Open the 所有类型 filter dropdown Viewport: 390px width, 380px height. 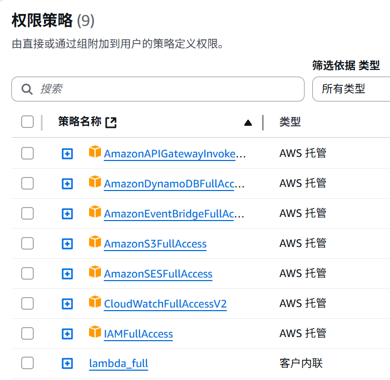(351, 89)
